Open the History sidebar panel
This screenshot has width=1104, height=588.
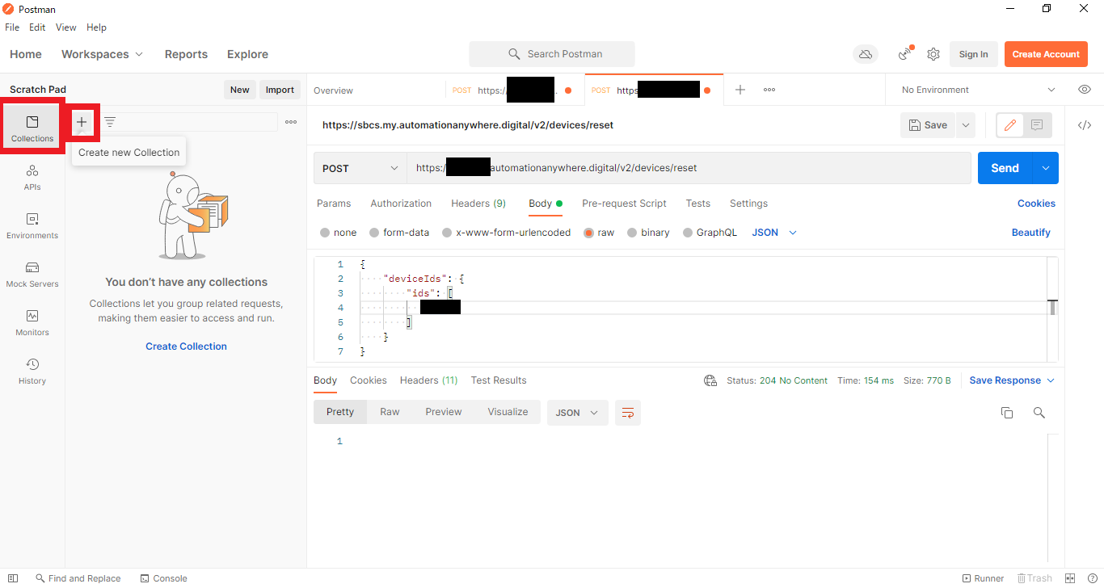click(x=32, y=372)
